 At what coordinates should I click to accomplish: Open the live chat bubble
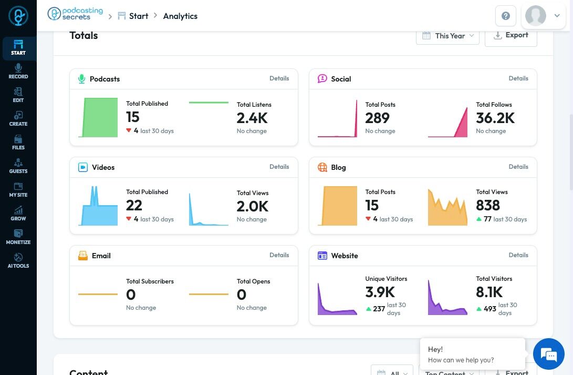pyautogui.click(x=548, y=354)
